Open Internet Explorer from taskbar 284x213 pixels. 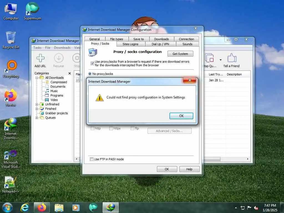tap(25, 207)
